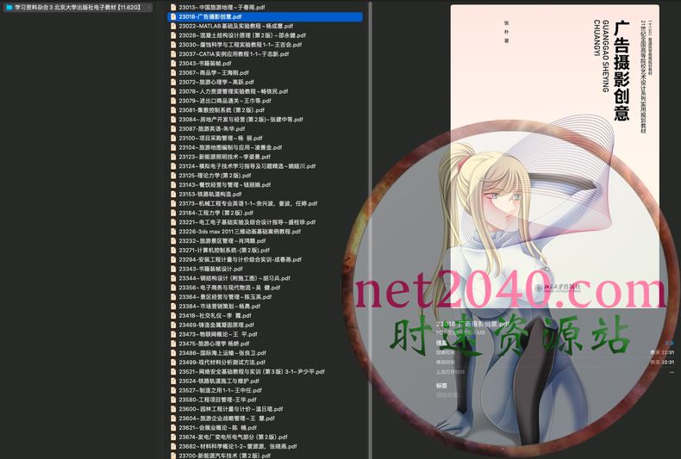The width and height of the screenshot is (681, 459).
Task: Select 23700-新能源汽车技术 PDF at list bottom
Action: 226,456
